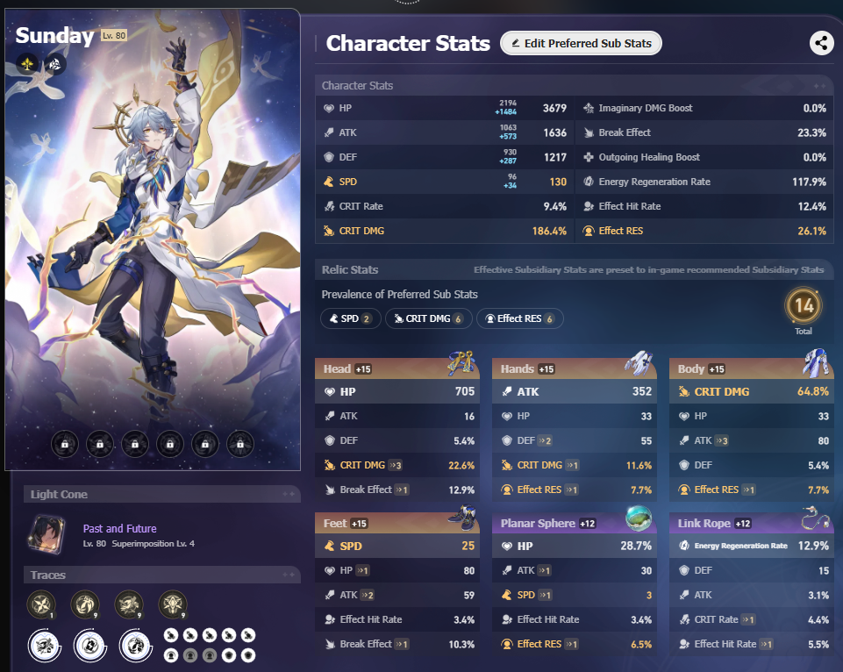
Task: Select the SPD preferred sub stat chip
Action: 351,318
